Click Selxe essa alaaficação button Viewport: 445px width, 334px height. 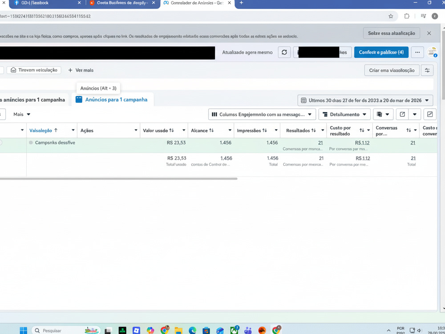tap(391, 33)
